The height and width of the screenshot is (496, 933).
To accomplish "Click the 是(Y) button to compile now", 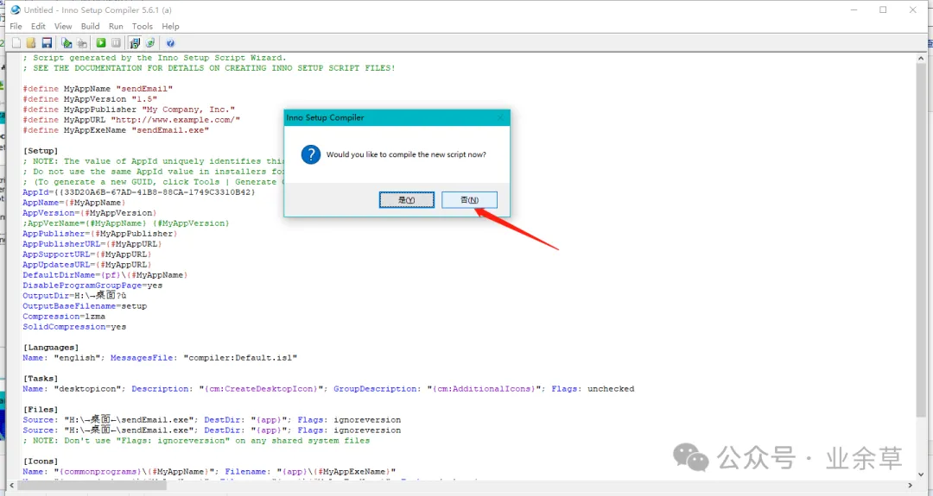I will coord(407,199).
